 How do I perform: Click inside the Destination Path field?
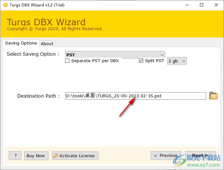(x=135, y=96)
